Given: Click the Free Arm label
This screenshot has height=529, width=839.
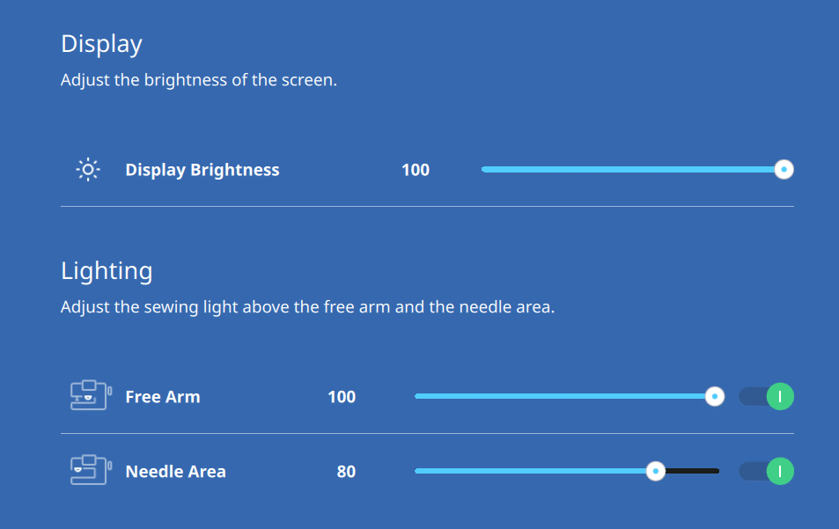Looking at the screenshot, I should [163, 397].
